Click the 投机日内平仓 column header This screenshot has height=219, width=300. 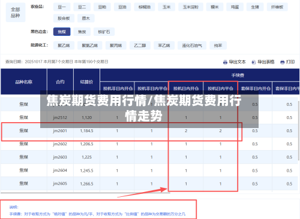[220, 89]
